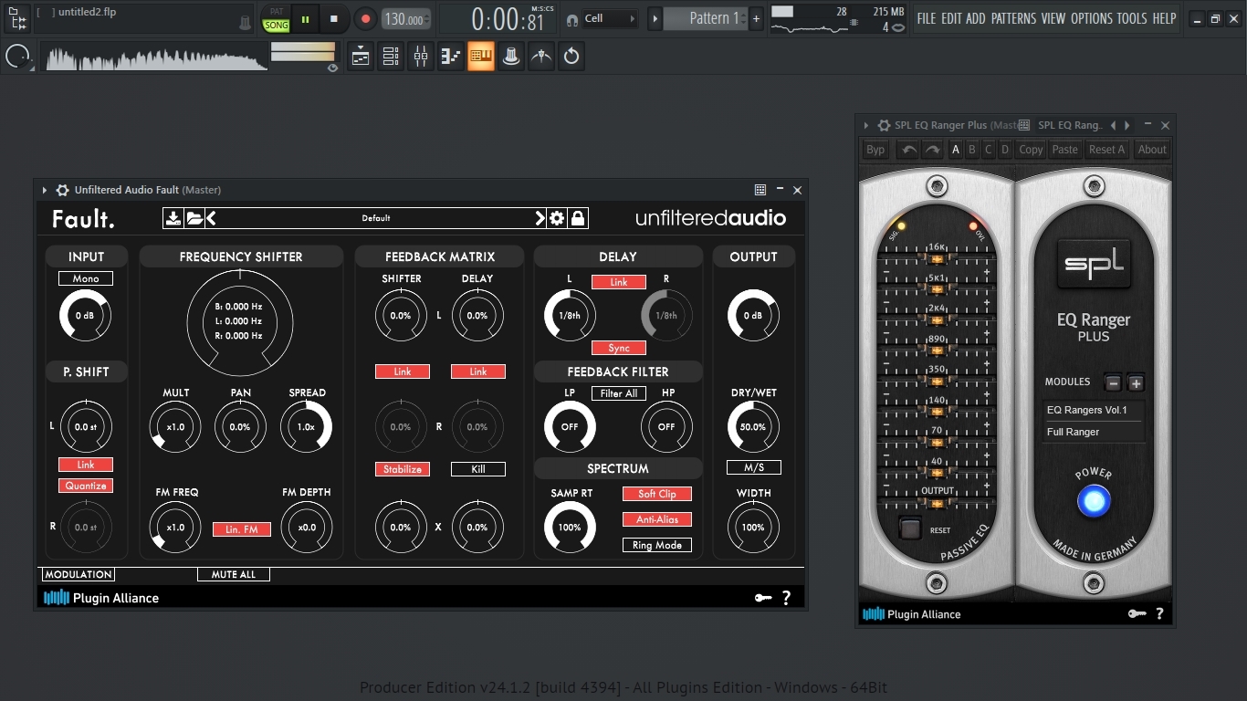Open Fault window options arrow menu
Screen dimensions: 1247x701
pyautogui.click(x=44, y=190)
